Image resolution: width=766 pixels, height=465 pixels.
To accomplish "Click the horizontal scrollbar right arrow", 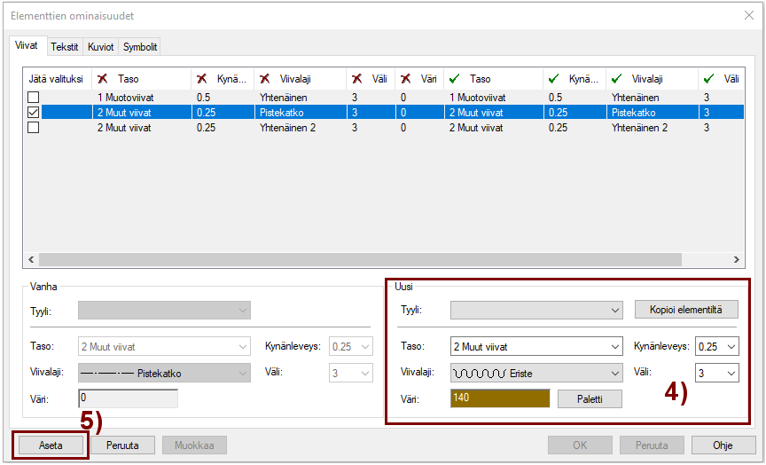I will coord(736,260).
